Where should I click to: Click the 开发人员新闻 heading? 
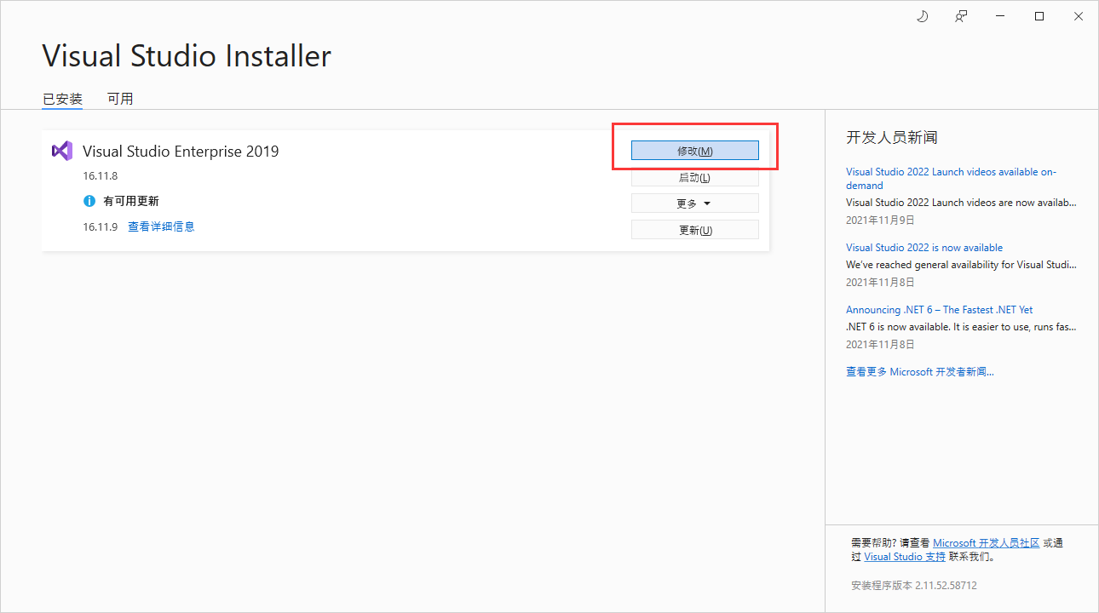pyautogui.click(x=892, y=137)
